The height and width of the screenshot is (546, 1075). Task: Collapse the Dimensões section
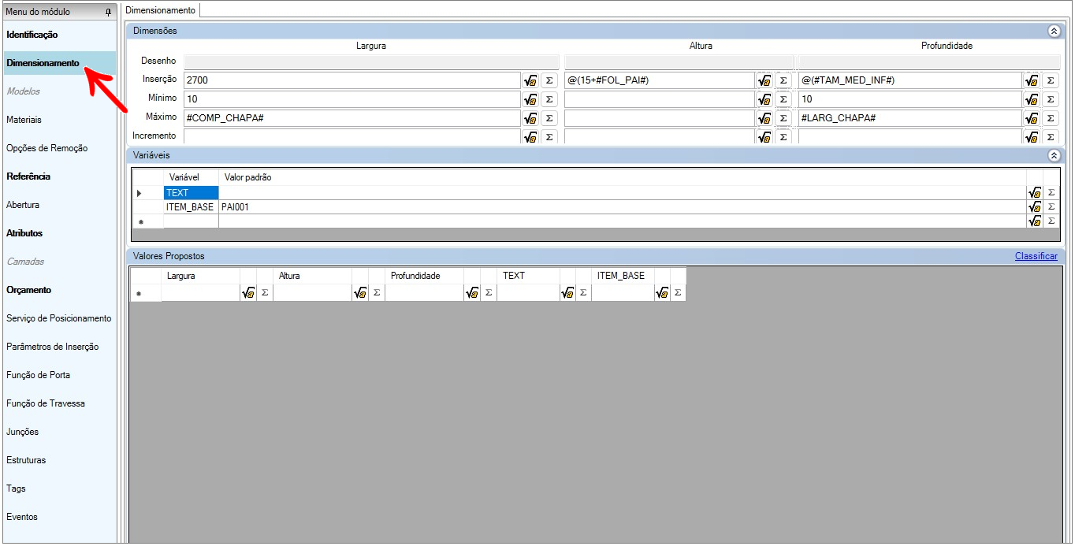tap(1054, 31)
